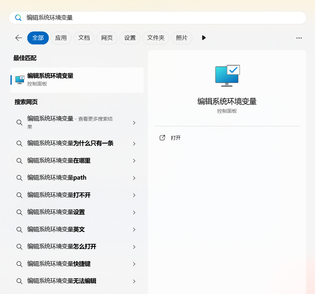Expand chevron for 无法编辑 suggestion
This screenshot has height=294, width=315.
tap(134, 281)
